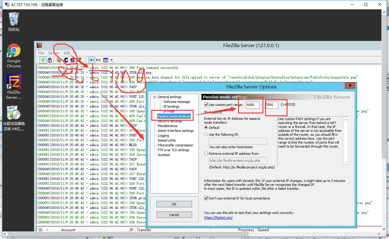
Task: Click the ip.filezilla-project.org URL field
Action: point(238,161)
